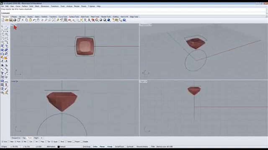The height and width of the screenshot is (150, 268).
Task: Open the Front viewport title menu arrow
Action: coord(17,82)
